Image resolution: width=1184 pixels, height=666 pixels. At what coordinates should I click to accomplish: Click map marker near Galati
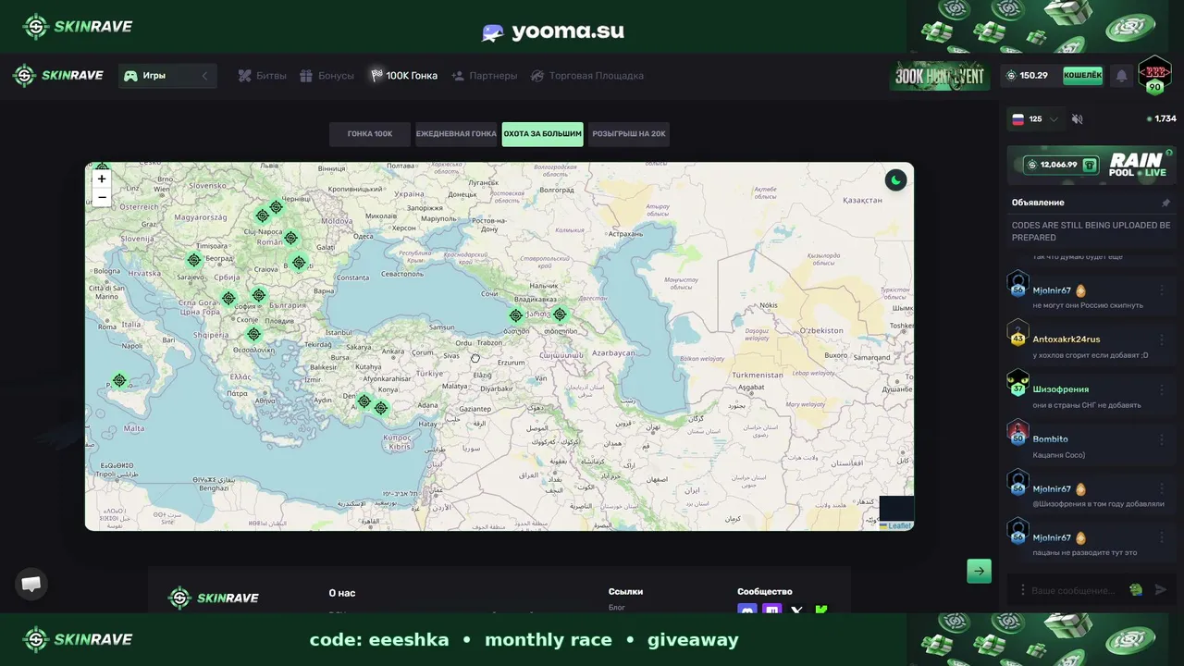point(290,238)
